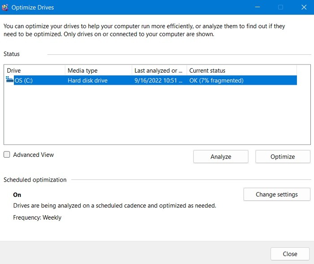Screen dimensions: 314x264
Task: Click the Close button at the bottom
Action: (290, 254)
